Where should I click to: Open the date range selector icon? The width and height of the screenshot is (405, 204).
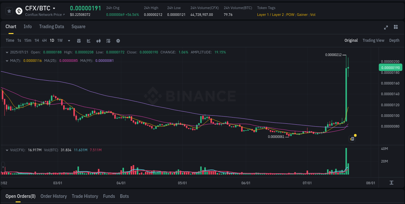79,41
